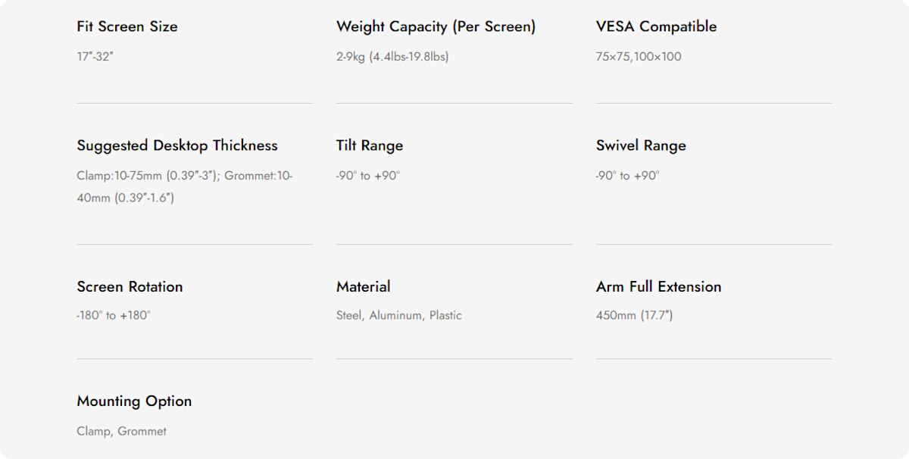Viewport: 909px width, 459px height.
Task: Click the Fit Screen Size heading
Action: pos(127,27)
